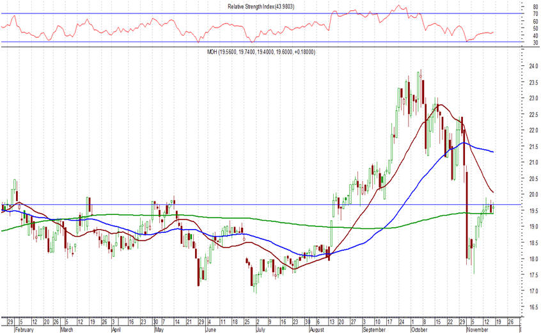Select the July label on the time axis
This screenshot has width=541, height=334.
point(259,330)
